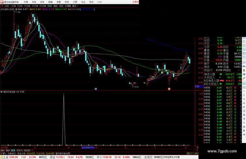The height and width of the screenshot is (159, 246).
Task: Click the 7.46 high price label on chart
Action: (x=18, y=12)
